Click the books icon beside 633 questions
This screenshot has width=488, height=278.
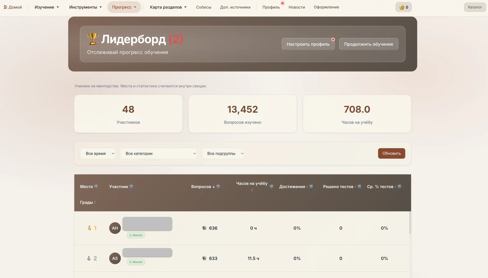(204, 258)
